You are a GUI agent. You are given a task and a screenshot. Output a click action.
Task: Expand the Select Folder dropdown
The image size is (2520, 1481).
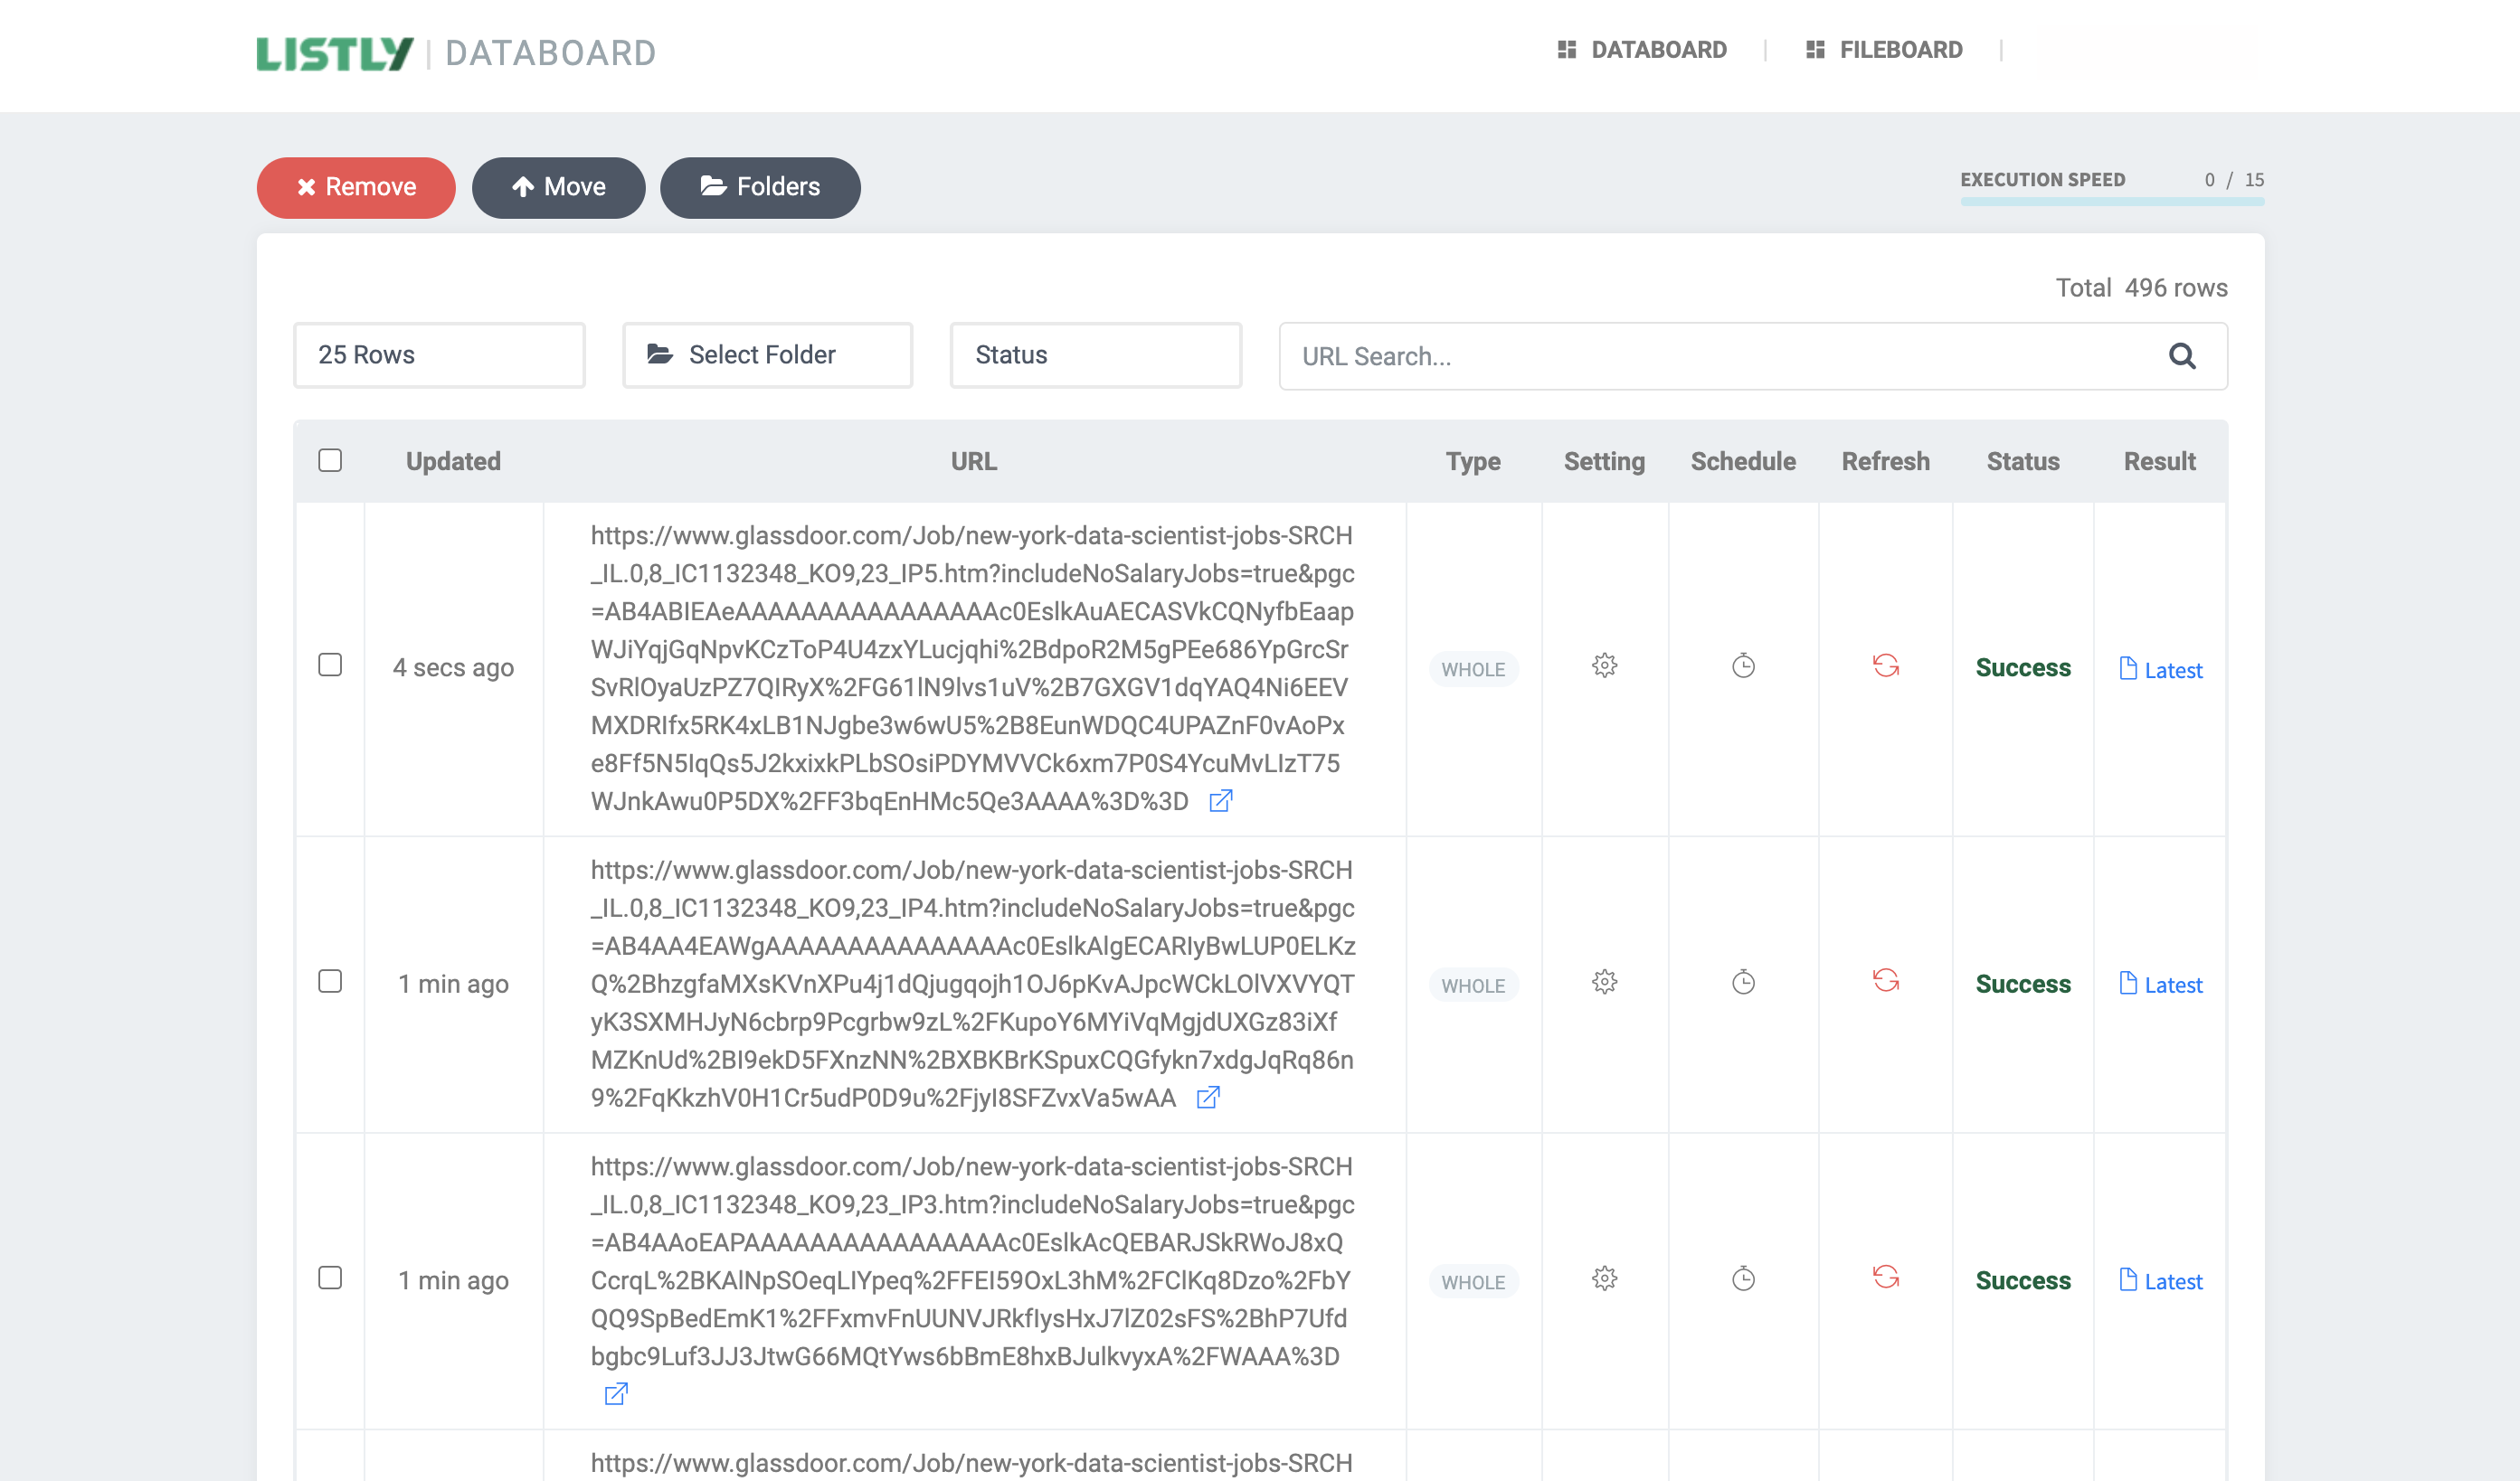(x=767, y=355)
